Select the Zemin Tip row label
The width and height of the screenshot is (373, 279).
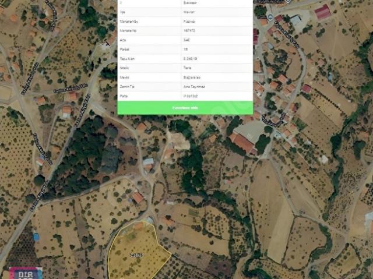pos(127,87)
